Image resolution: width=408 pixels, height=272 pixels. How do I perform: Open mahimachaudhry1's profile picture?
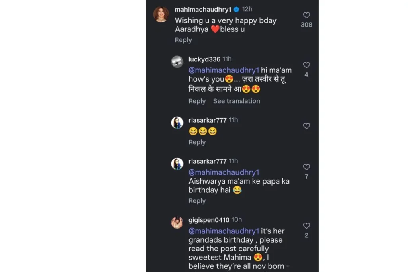[161, 14]
